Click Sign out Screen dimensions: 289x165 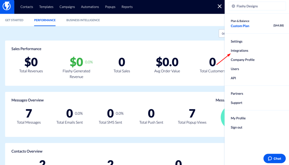tap(237, 127)
